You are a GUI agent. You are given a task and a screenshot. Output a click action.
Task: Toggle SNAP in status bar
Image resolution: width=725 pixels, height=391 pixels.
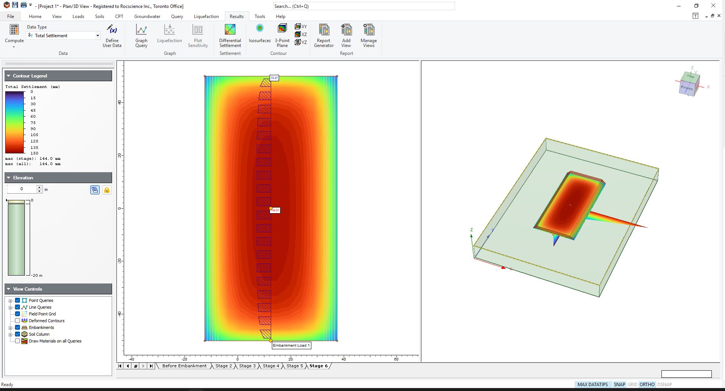pos(619,384)
